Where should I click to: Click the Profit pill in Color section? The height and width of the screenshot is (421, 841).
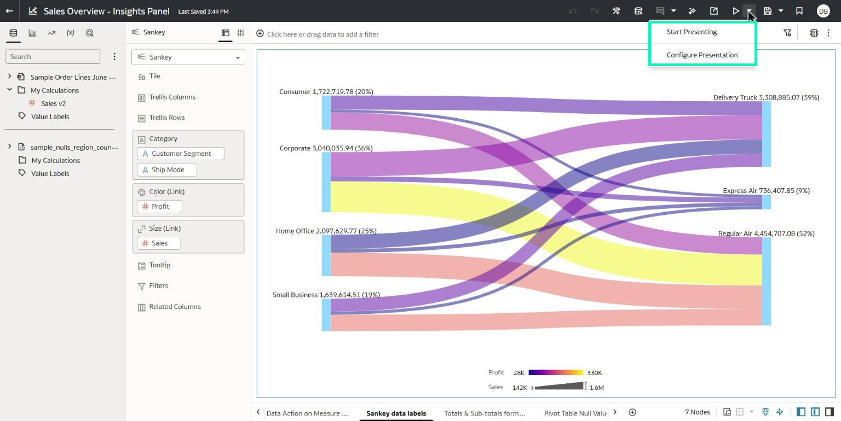(x=159, y=206)
